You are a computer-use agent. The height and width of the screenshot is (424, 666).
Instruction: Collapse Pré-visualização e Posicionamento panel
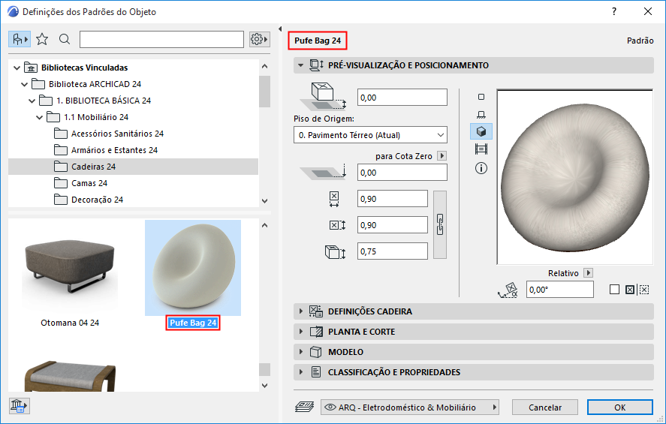pos(301,65)
